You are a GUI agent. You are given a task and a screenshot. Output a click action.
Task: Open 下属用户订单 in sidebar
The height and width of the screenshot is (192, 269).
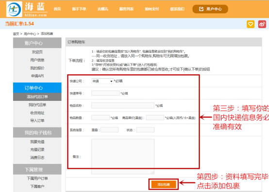(37, 178)
